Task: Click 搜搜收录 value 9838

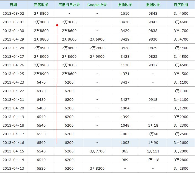Action: pos(153,31)
